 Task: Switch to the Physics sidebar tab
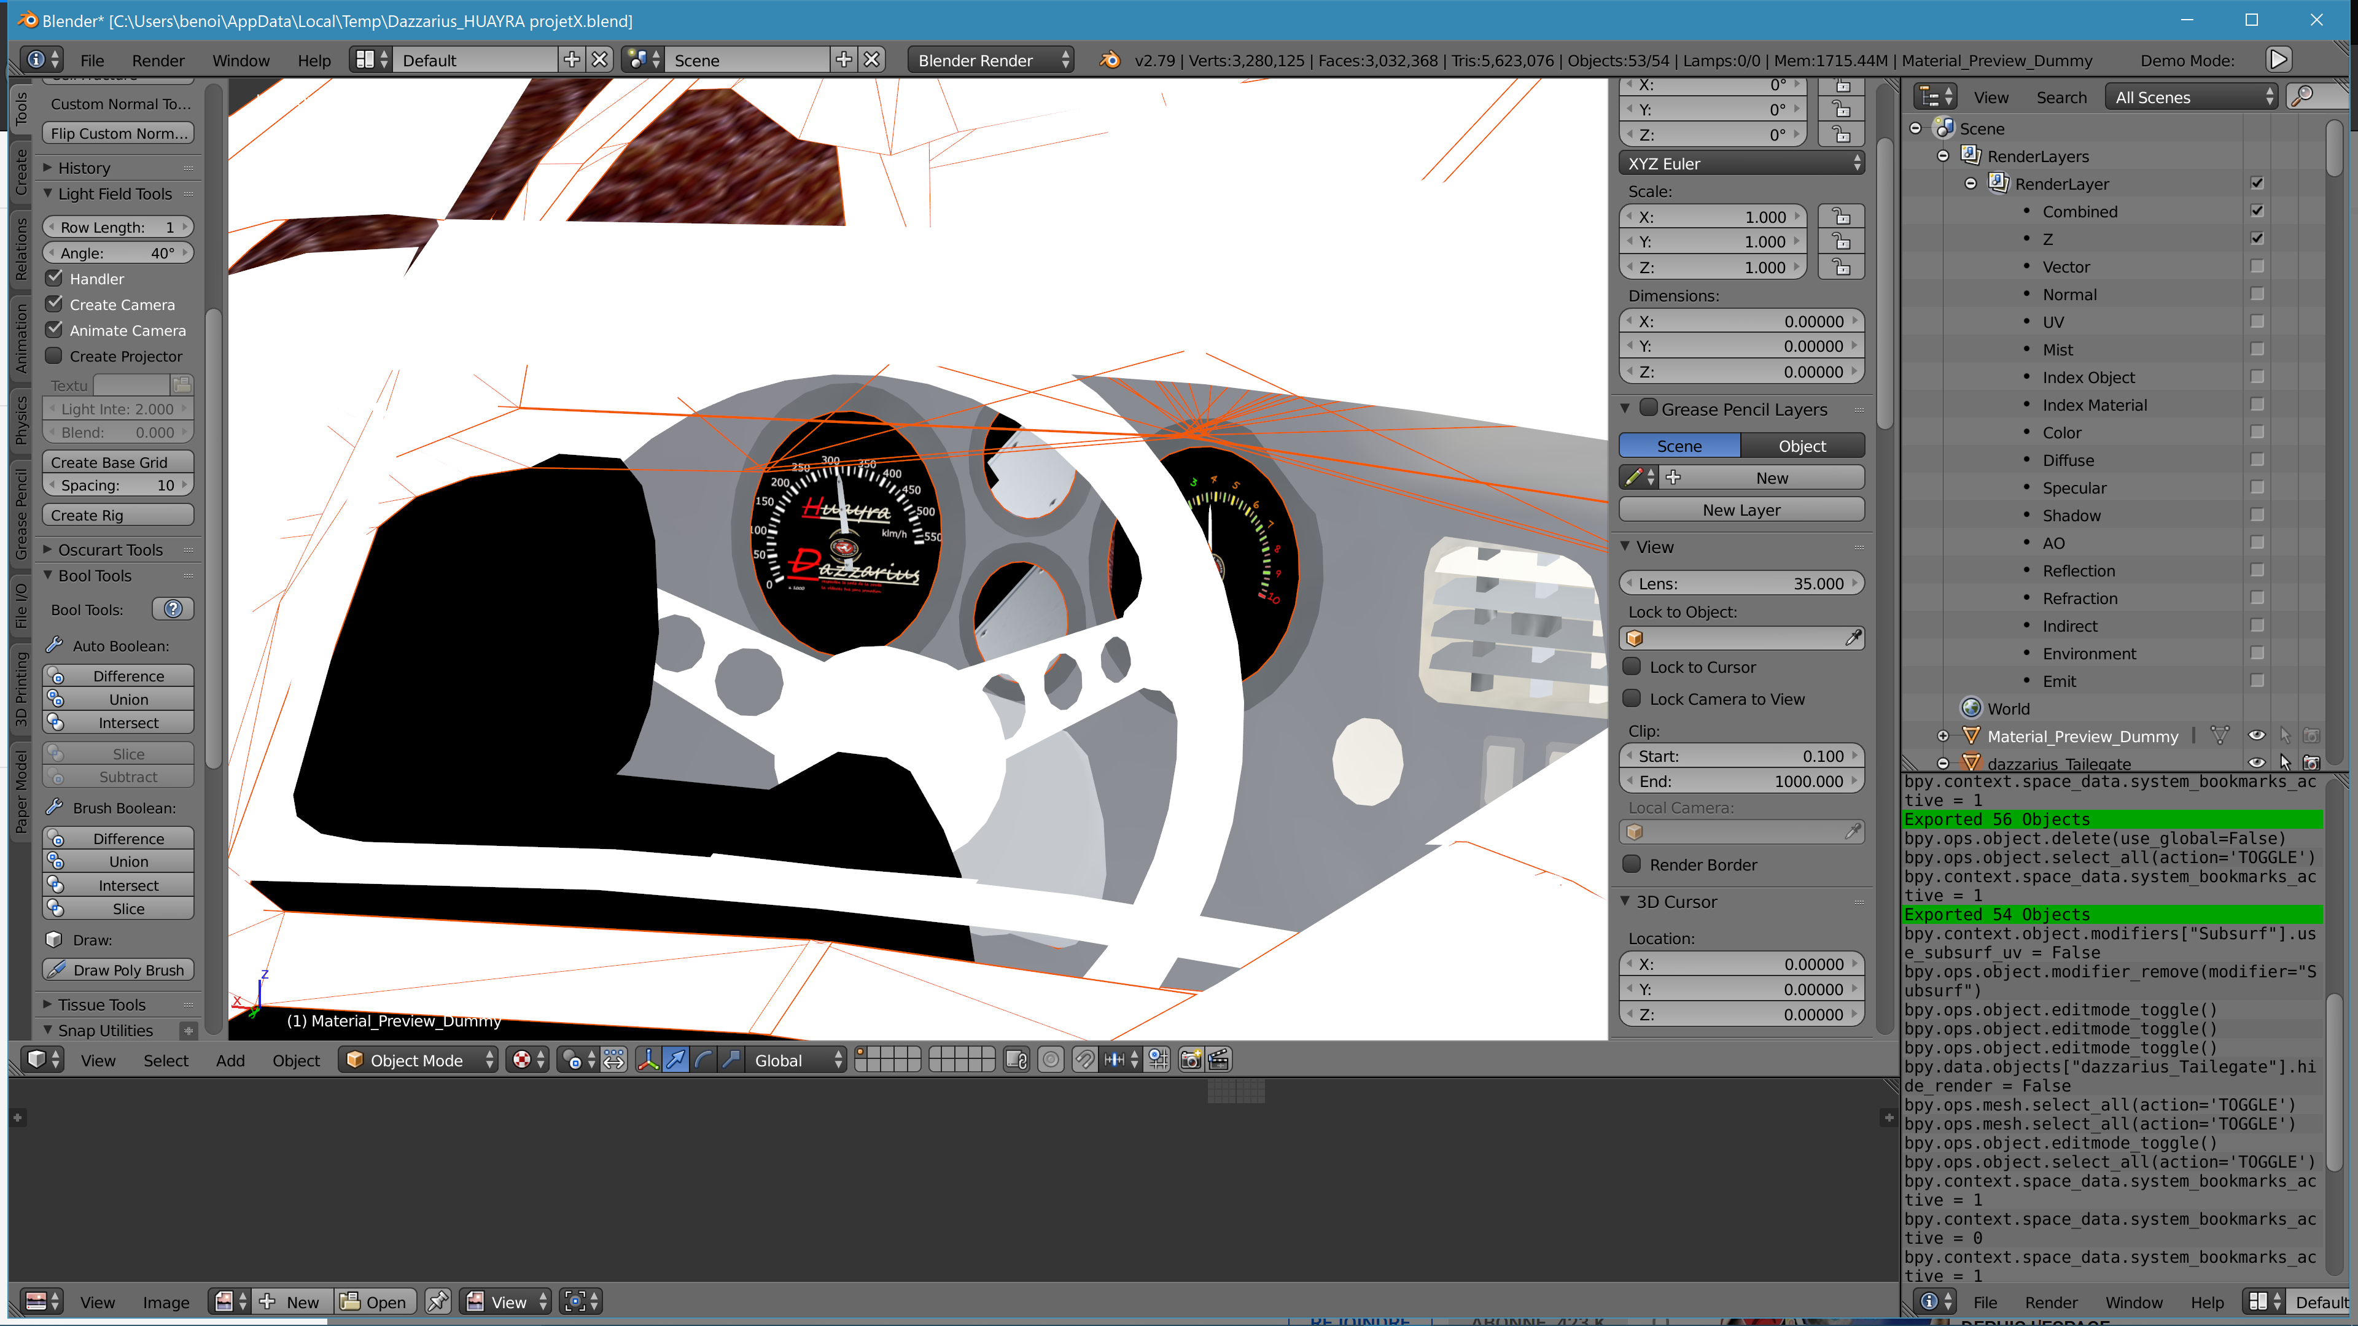(22, 420)
